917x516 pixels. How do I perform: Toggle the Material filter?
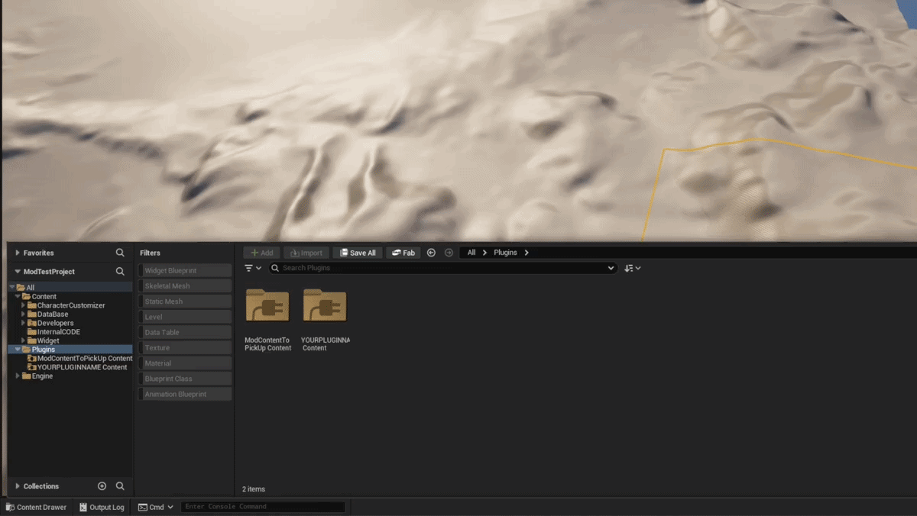tap(184, 363)
